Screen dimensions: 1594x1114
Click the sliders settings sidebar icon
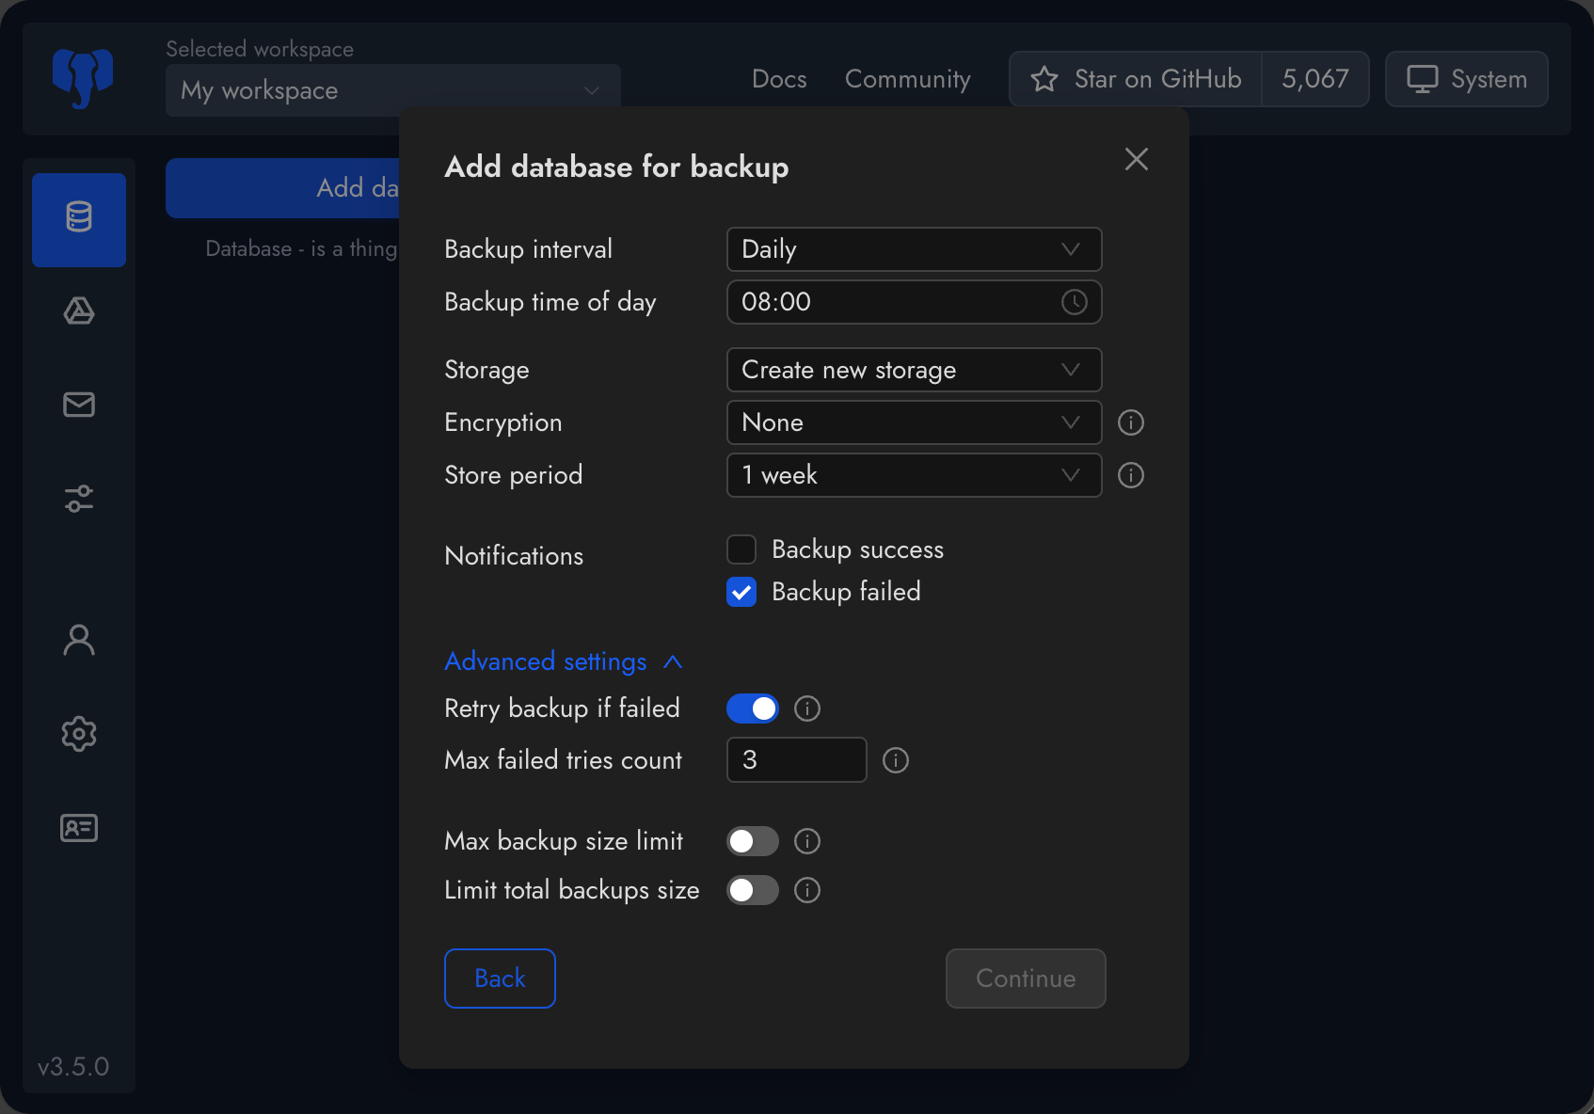click(79, 499)
